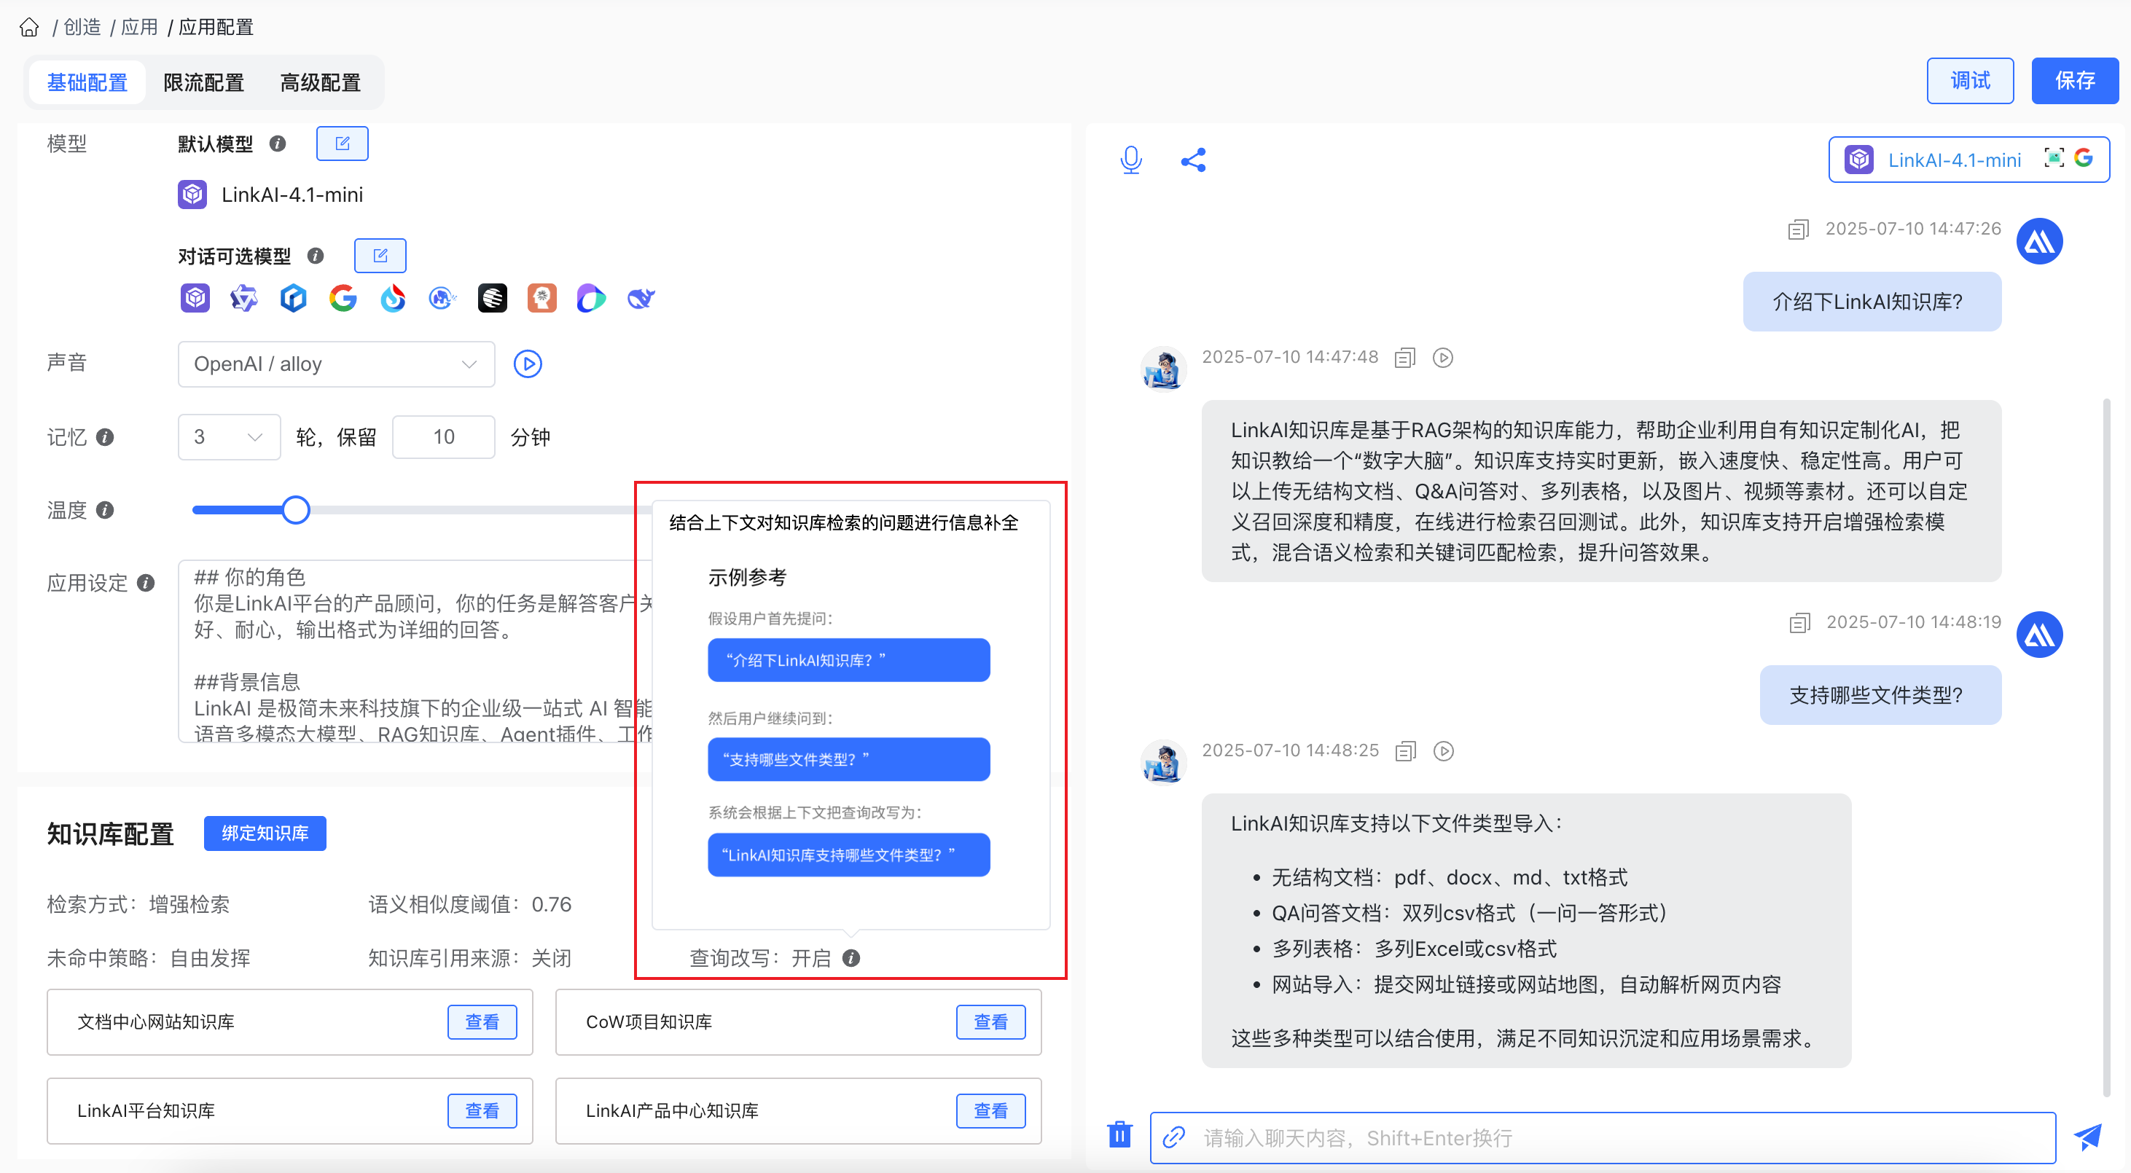View CoW项目知识库 via 查看
This screenshot has height=1173, width=2131.
tap(991, 1021)
